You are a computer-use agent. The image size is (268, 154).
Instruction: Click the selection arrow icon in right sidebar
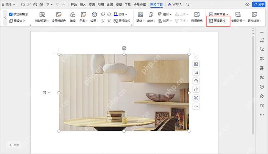point(262,49)
